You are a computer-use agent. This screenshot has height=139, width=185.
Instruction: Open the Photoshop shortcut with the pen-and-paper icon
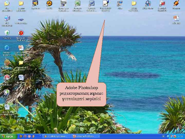pos(106,6)
